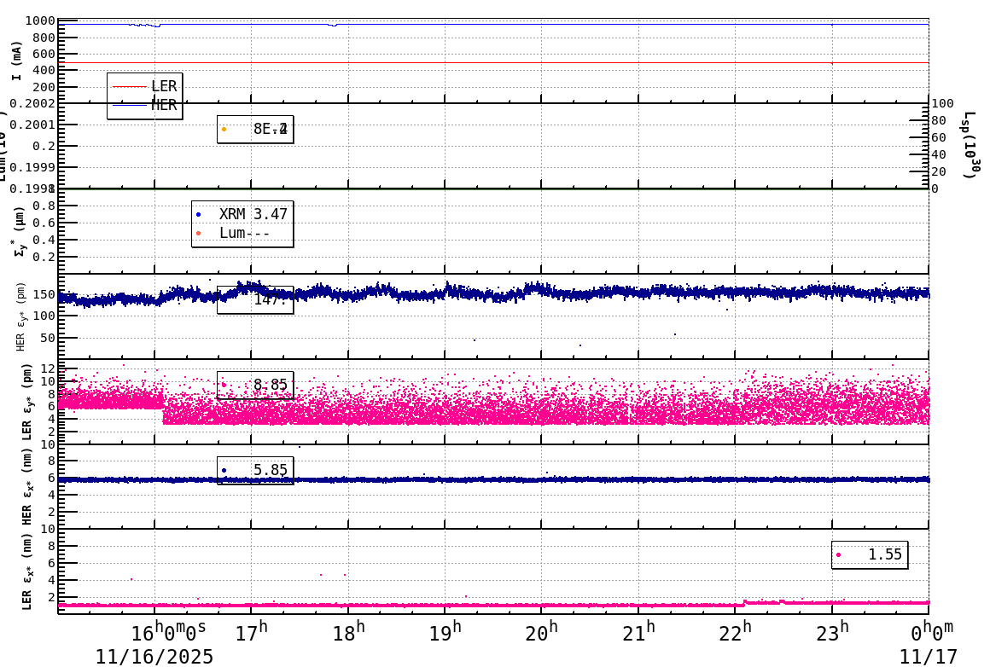Click the 19h time axis label
Viewport: 990px width, 667px height.
(445, 632)
